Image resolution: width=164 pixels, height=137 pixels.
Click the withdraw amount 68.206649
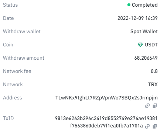(x=146, y=58)
